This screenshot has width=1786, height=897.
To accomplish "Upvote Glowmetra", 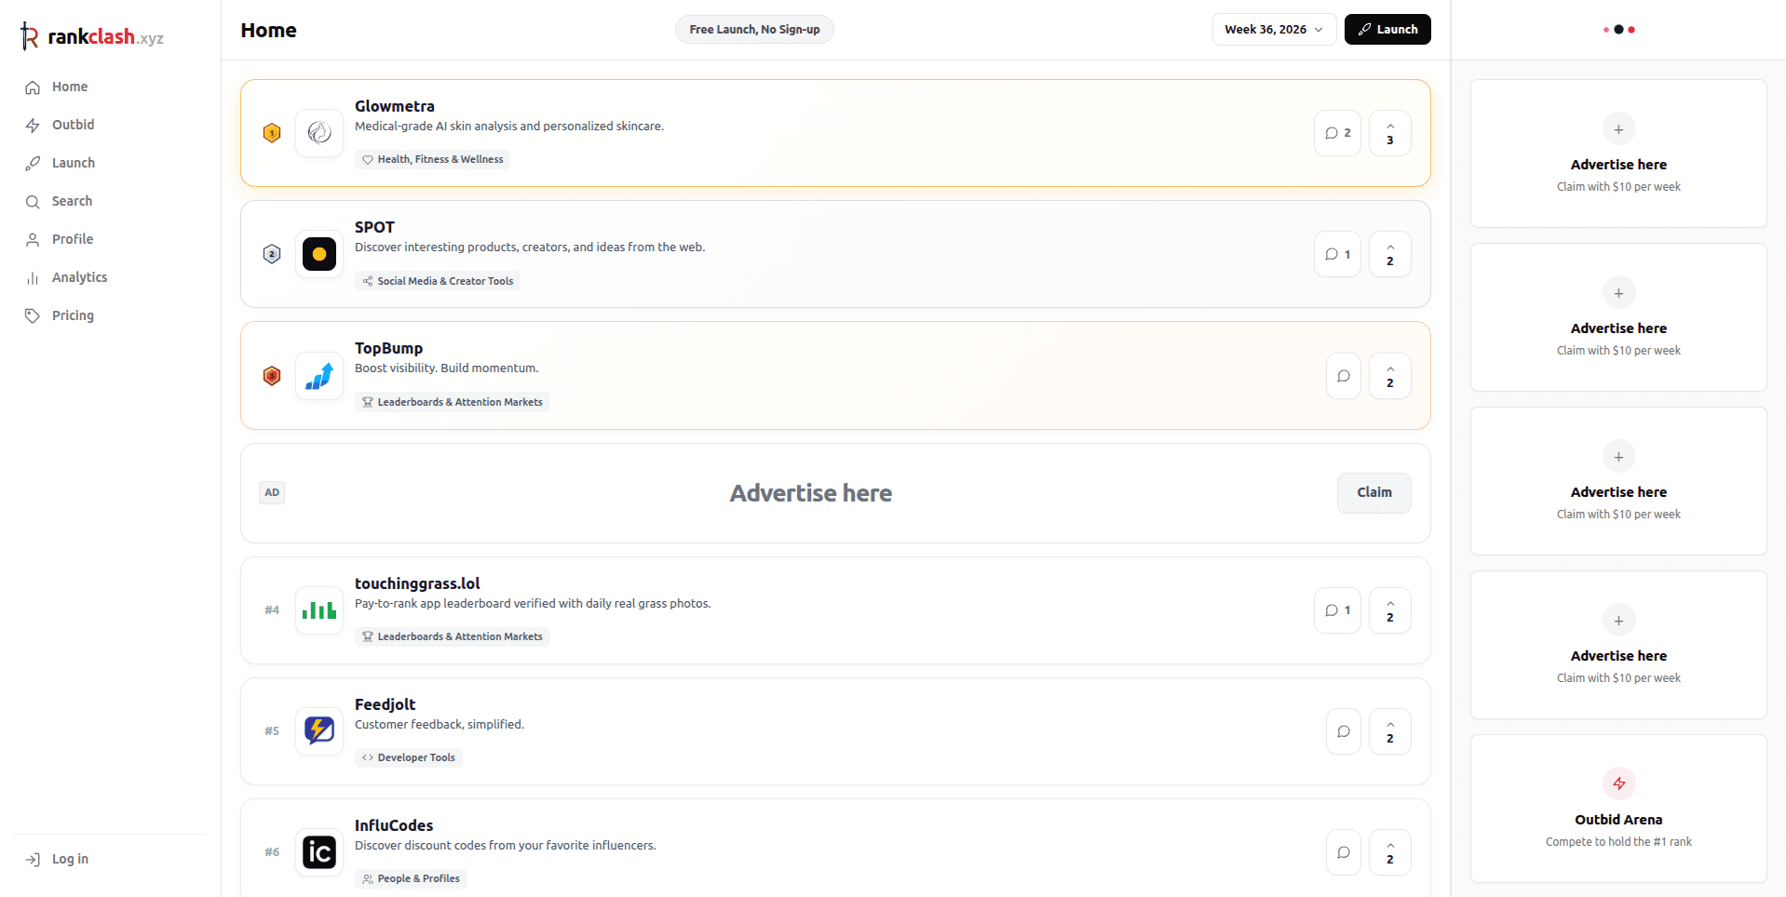I will point(1390,133).
